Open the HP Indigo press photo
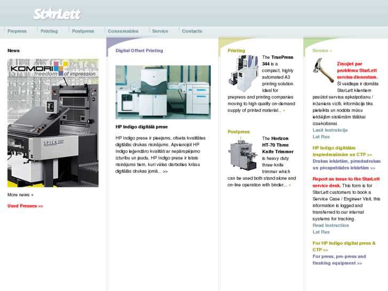This screenshot has height=291, width=388. pos(163,92)
